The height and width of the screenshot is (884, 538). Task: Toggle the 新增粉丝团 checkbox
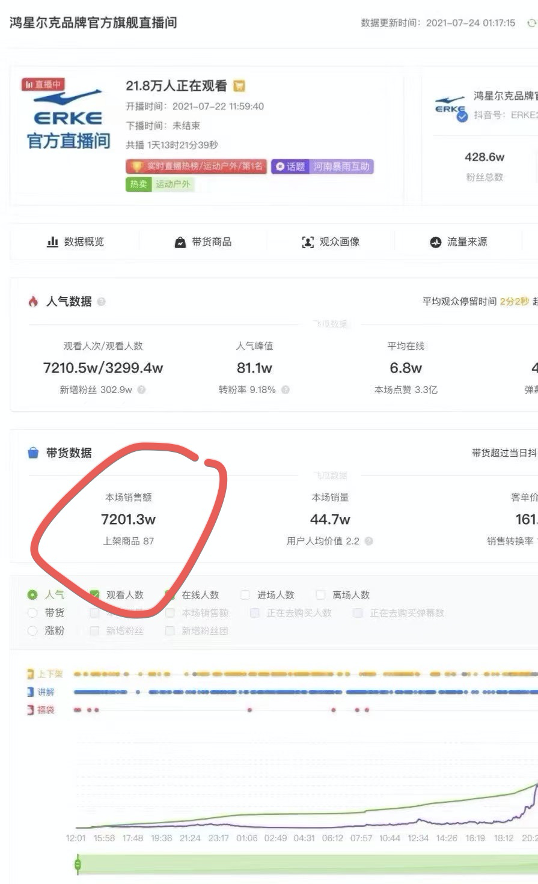coord(170,631)
